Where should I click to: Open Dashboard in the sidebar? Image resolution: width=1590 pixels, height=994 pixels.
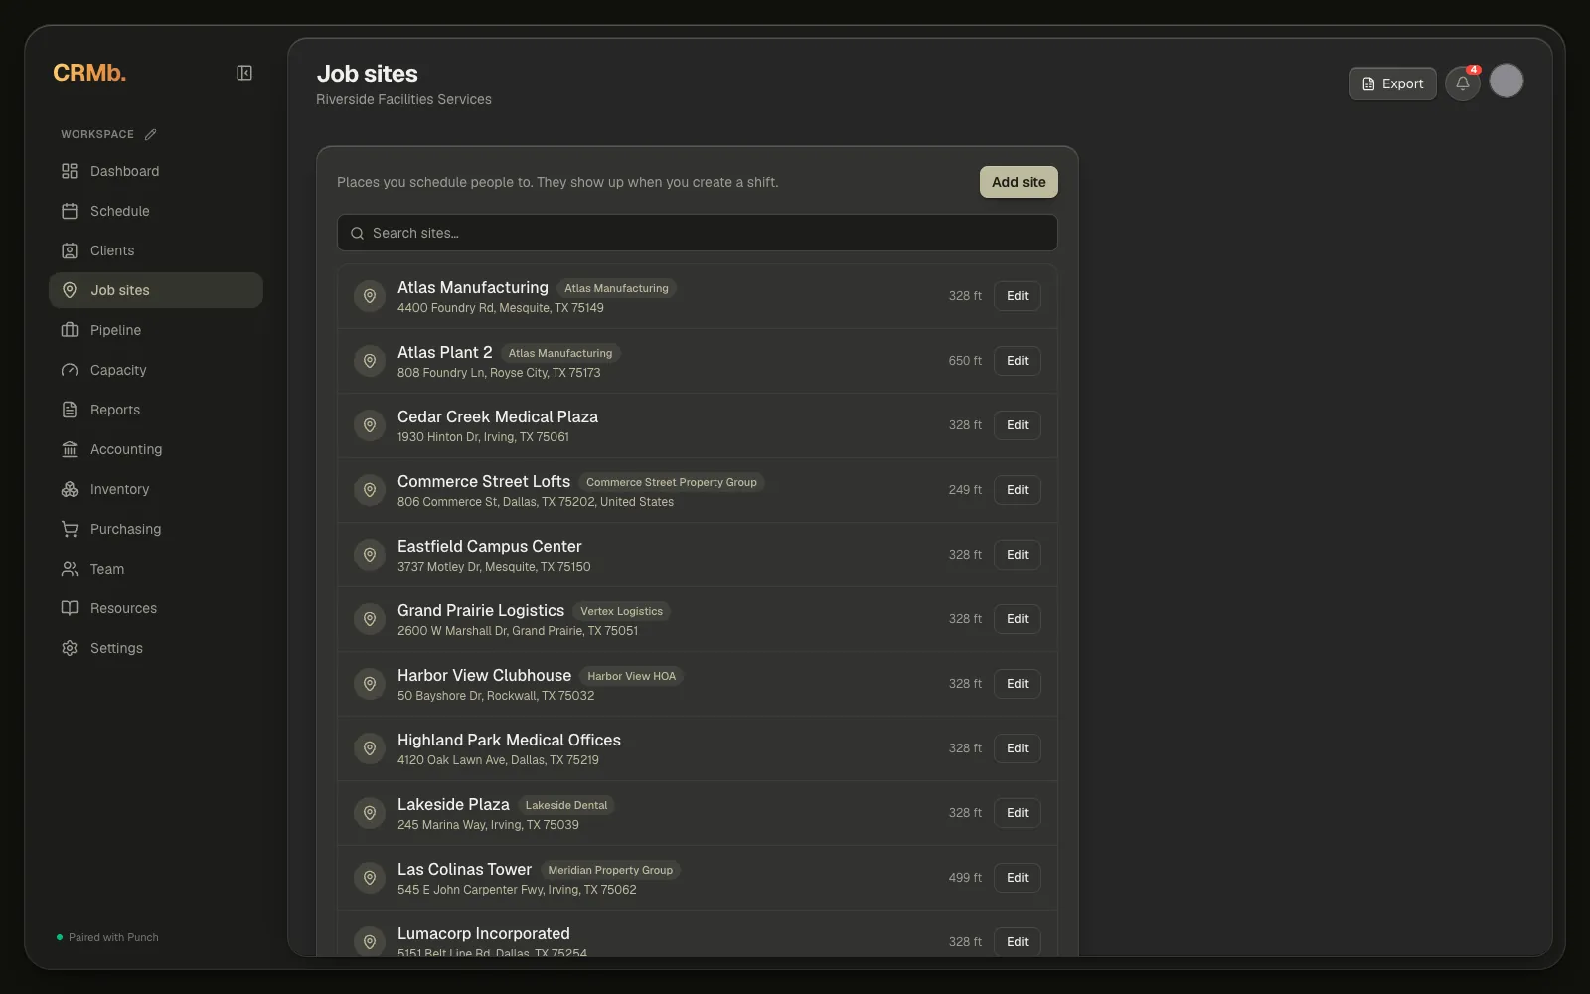click(x=156, y=171)
